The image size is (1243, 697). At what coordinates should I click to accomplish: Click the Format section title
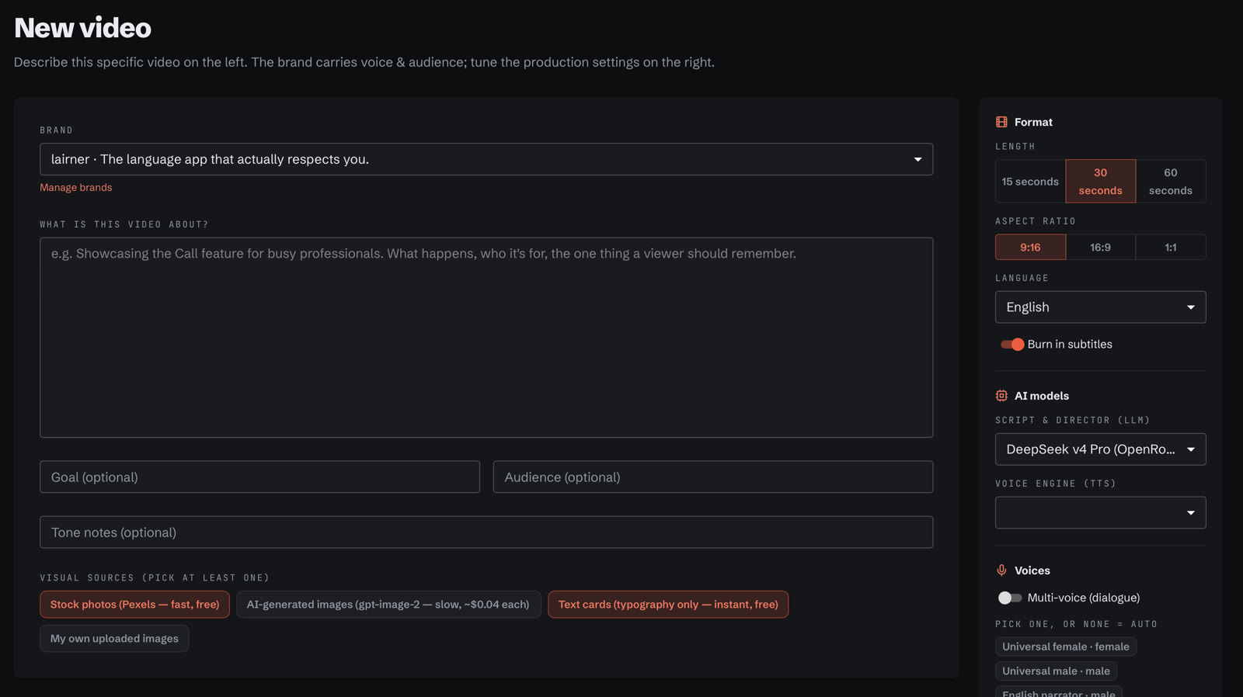1033,122
